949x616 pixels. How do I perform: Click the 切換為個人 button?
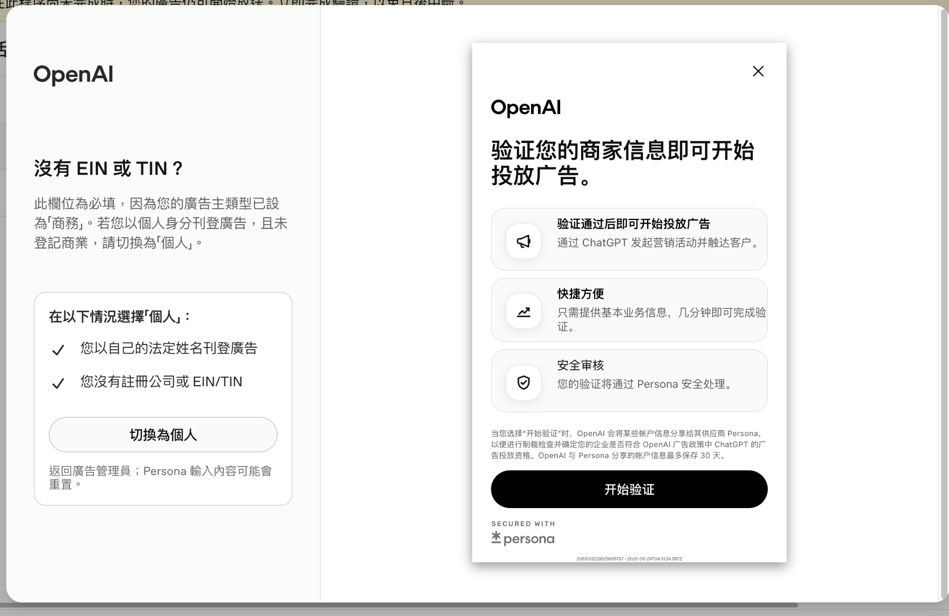coord(163,434)
